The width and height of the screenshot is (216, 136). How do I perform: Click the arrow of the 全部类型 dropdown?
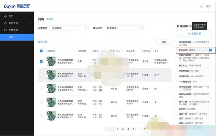(x=86, y=28)
